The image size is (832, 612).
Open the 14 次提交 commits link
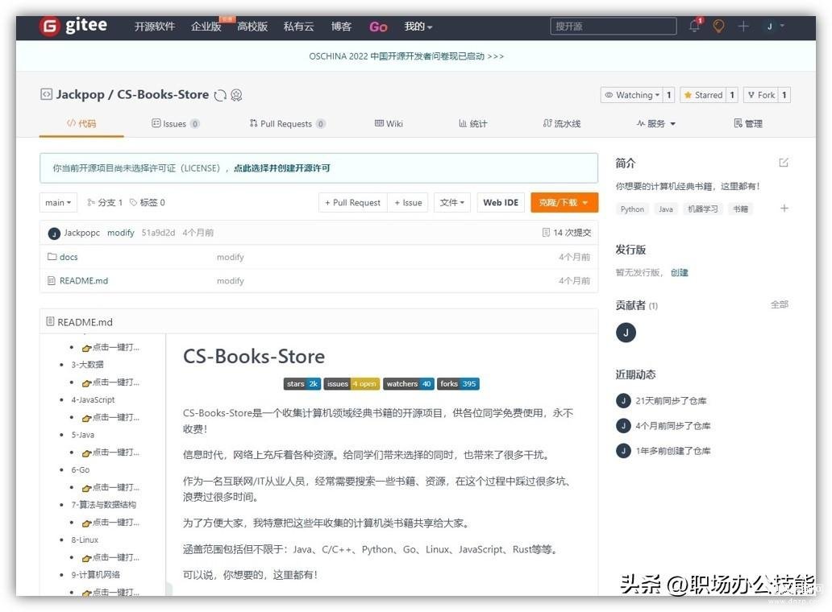point(566,233)
